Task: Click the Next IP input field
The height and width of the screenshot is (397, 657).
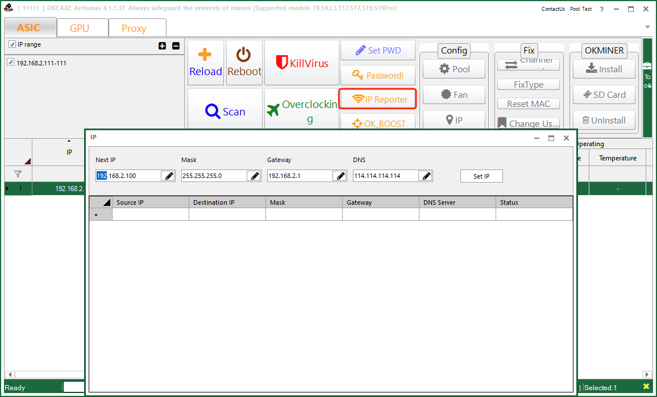Action: point(128,176)
